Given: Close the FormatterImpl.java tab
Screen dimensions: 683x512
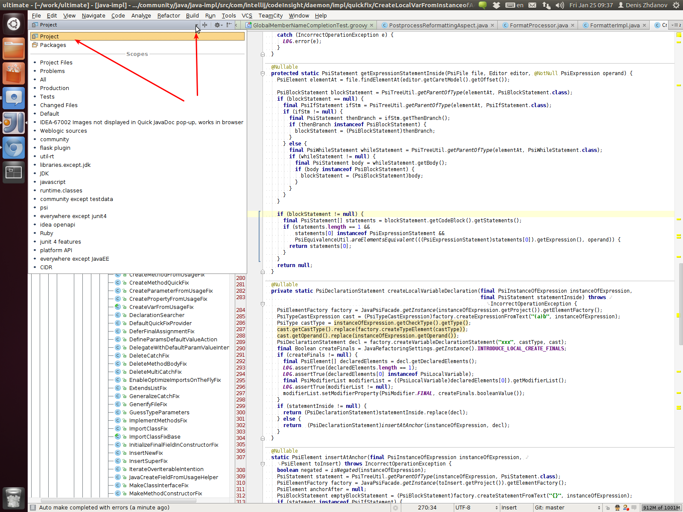Looking at the screenshot, I should pos(645,25).
